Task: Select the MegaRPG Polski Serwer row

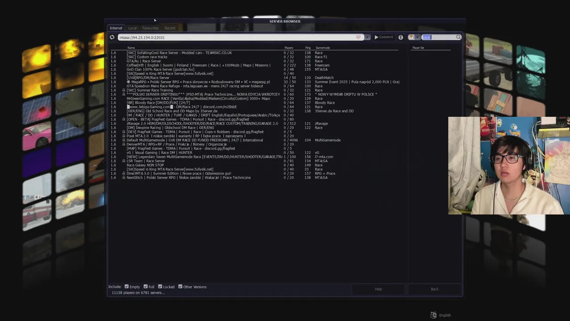Action: [x=254, y=82]
